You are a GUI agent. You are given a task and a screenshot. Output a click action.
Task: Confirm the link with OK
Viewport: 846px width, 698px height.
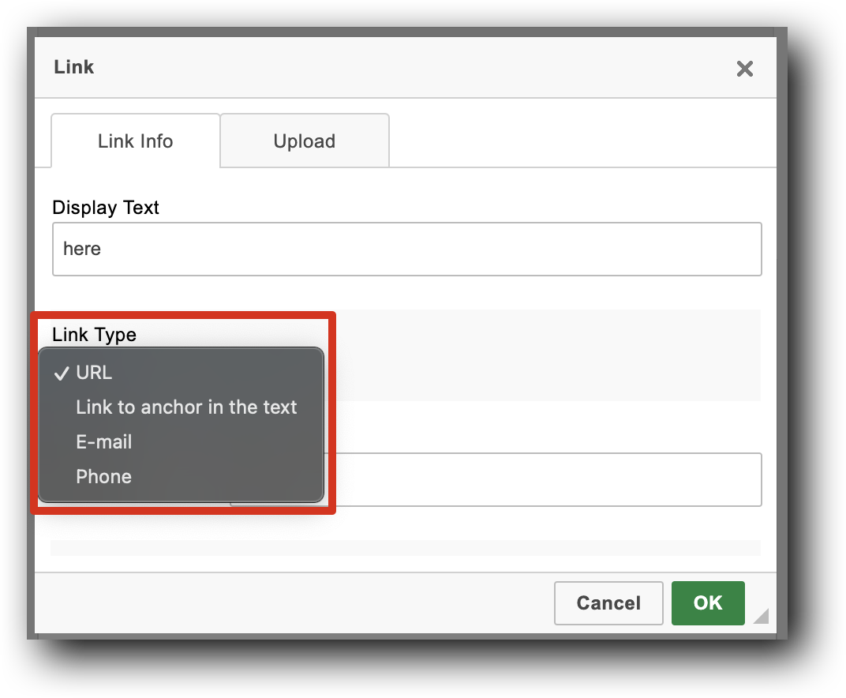coord(707,602)
